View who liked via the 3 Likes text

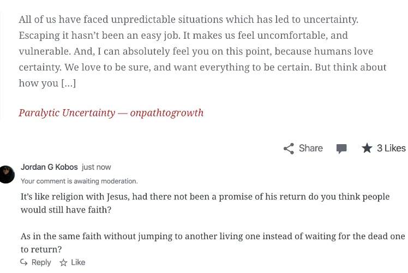[391, 148]
